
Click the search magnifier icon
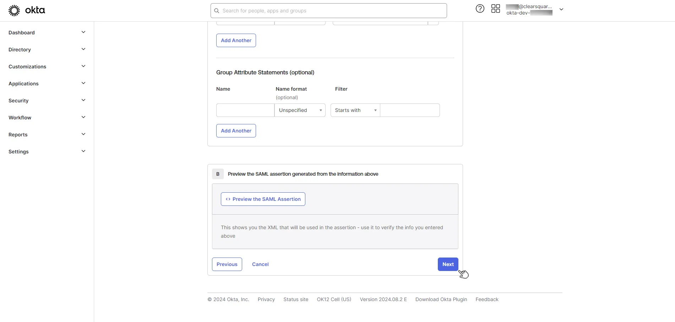tap(217, 11)
